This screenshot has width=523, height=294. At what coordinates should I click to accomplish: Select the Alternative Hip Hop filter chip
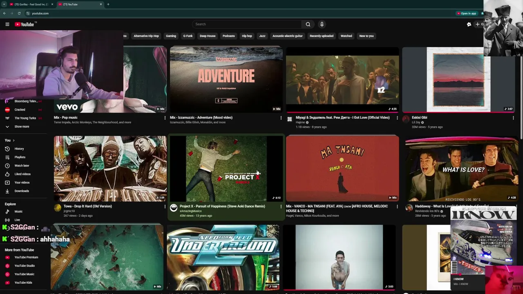[x=146, y=36]
